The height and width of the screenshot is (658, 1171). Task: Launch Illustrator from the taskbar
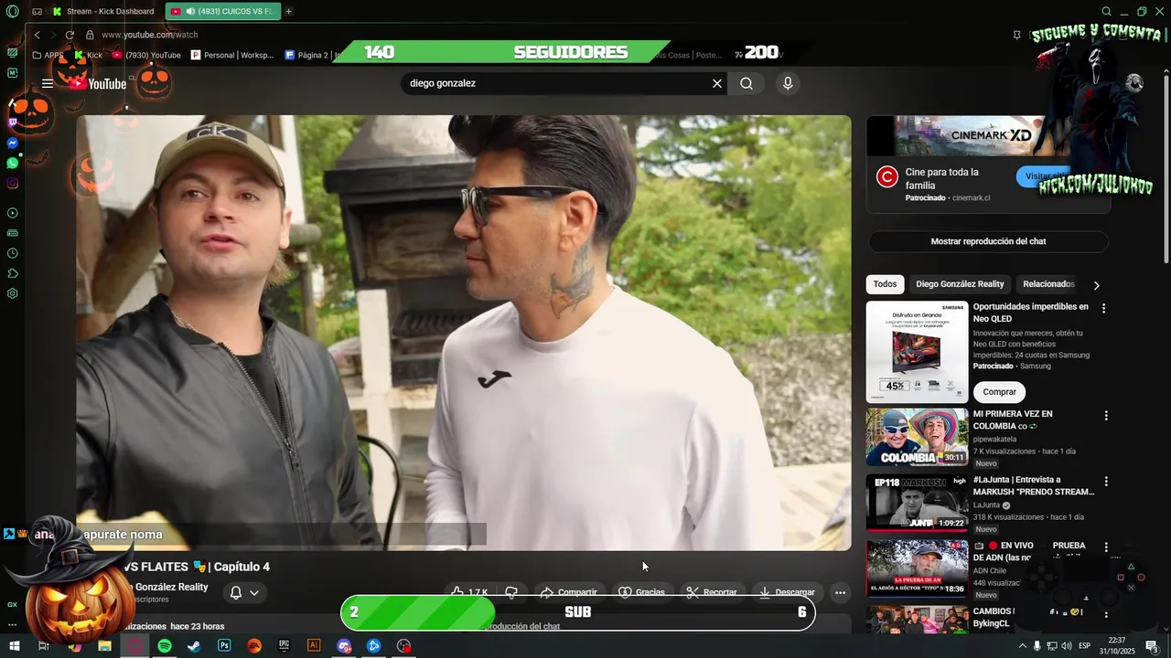(314, 646)
